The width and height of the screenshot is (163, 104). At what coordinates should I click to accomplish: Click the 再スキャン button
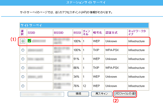point(102,94)
